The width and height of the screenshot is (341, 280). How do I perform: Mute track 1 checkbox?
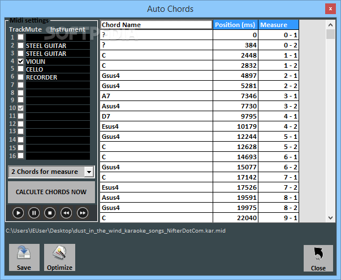click(x=21, y=37)
